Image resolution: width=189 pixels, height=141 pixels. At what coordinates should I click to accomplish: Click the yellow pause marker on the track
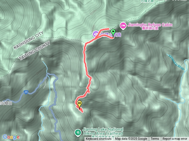(79, 105)
